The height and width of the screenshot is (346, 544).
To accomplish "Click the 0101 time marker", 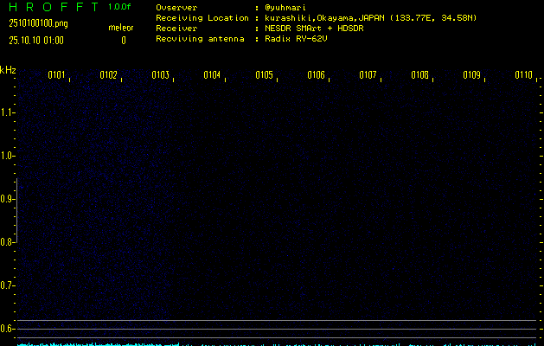I will coord(56,75).
